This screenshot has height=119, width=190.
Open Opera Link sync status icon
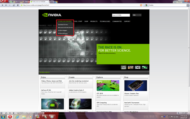tap(6, 113)
